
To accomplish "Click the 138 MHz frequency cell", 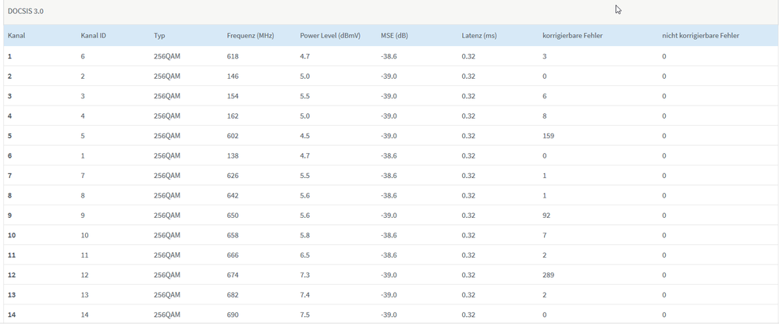I will [x=233, y=156].
